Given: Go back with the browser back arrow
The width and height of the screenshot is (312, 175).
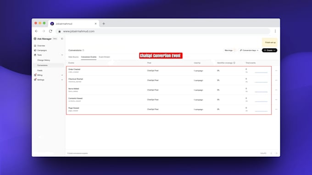Looking at the screenshot, I should (x=36, y=31).
